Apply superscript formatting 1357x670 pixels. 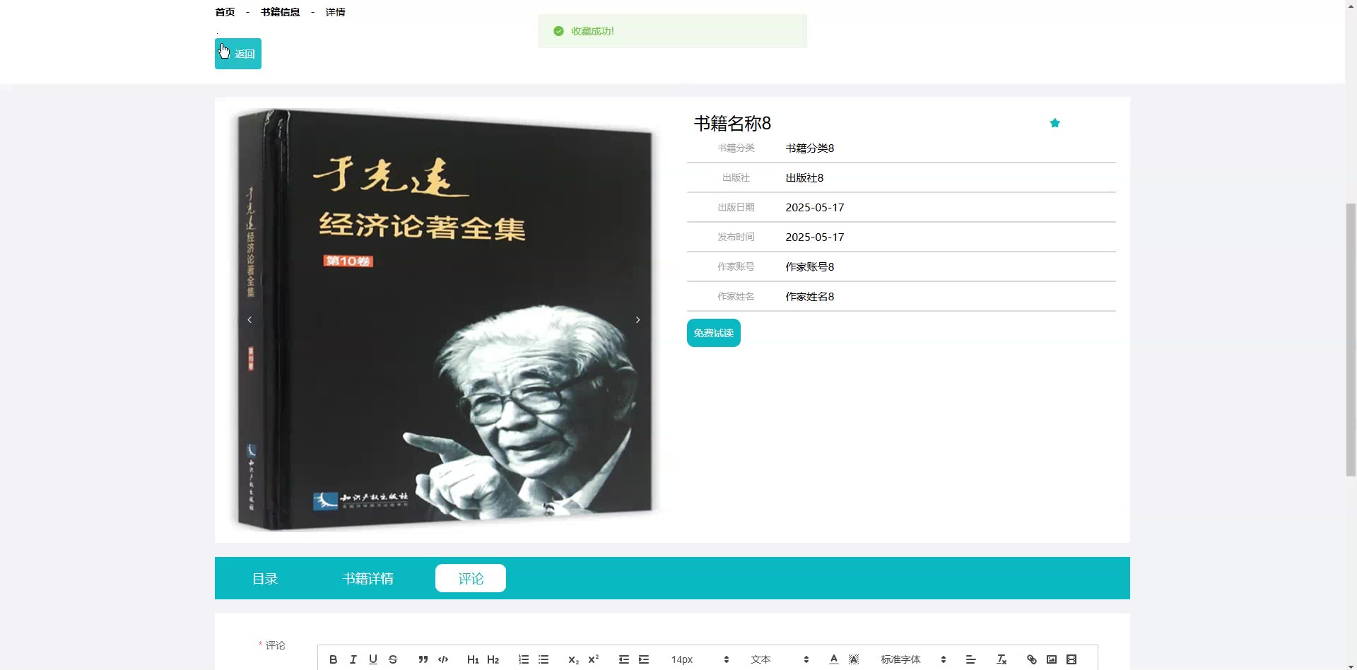point(594,659)
